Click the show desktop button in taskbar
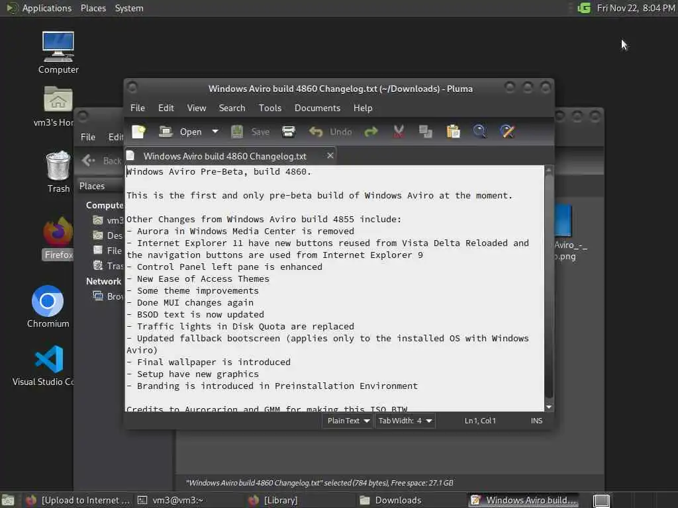The width and height of the screenshot is (678, 508). [x=8, y=501]
